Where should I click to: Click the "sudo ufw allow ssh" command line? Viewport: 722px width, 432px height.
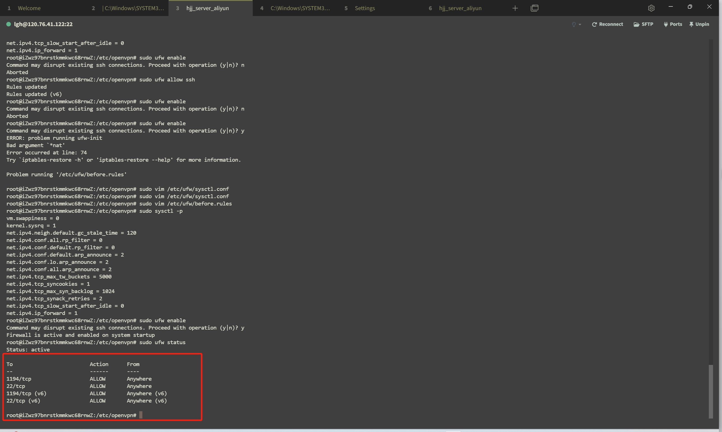[x=101, y=79]
